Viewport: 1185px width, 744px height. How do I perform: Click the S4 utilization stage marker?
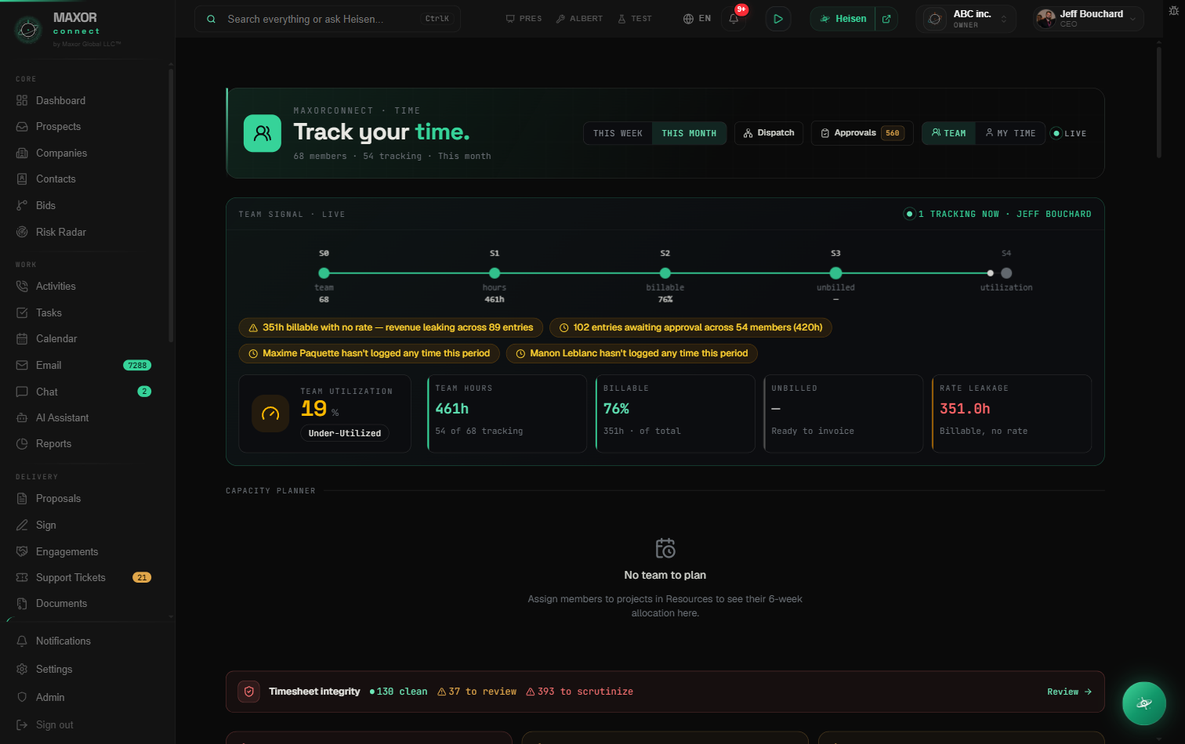click(1006, 273)
